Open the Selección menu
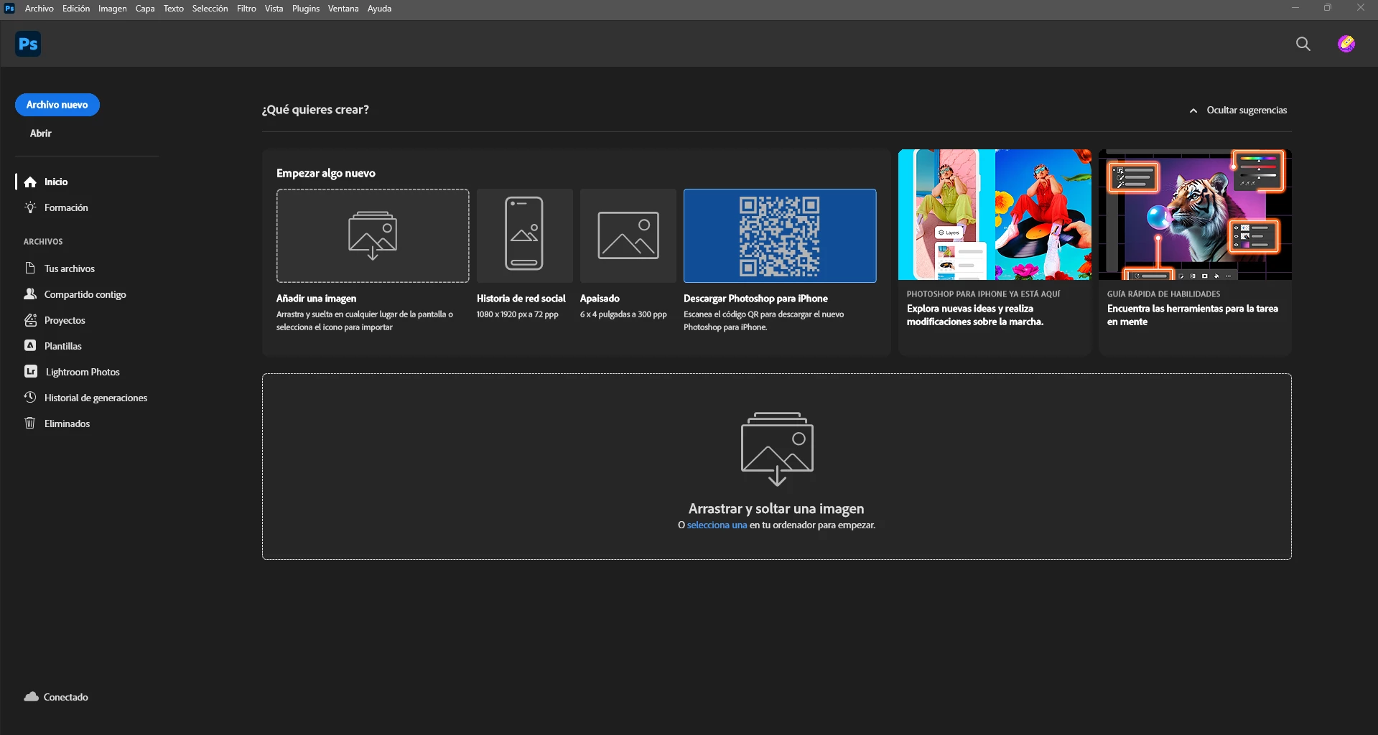The height and width of the screenshot is (735, 1378). [210, 9]
